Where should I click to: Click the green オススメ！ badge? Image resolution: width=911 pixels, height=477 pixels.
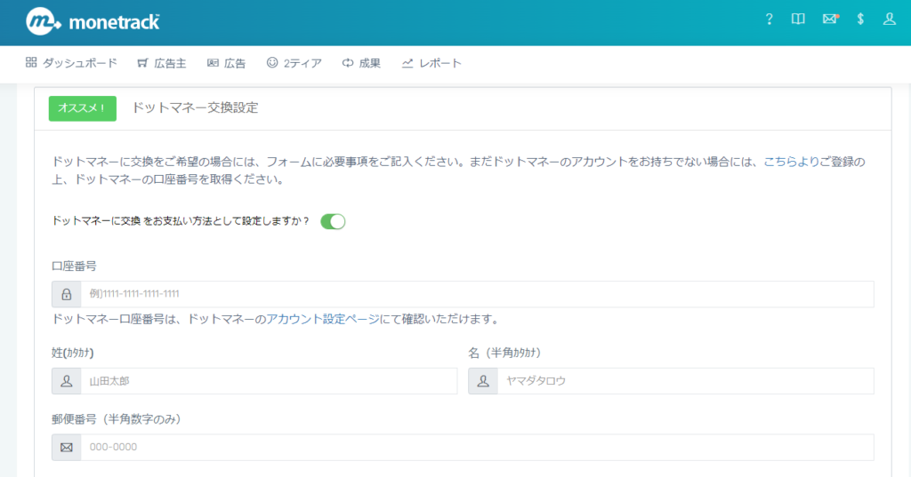click(83, 108)
